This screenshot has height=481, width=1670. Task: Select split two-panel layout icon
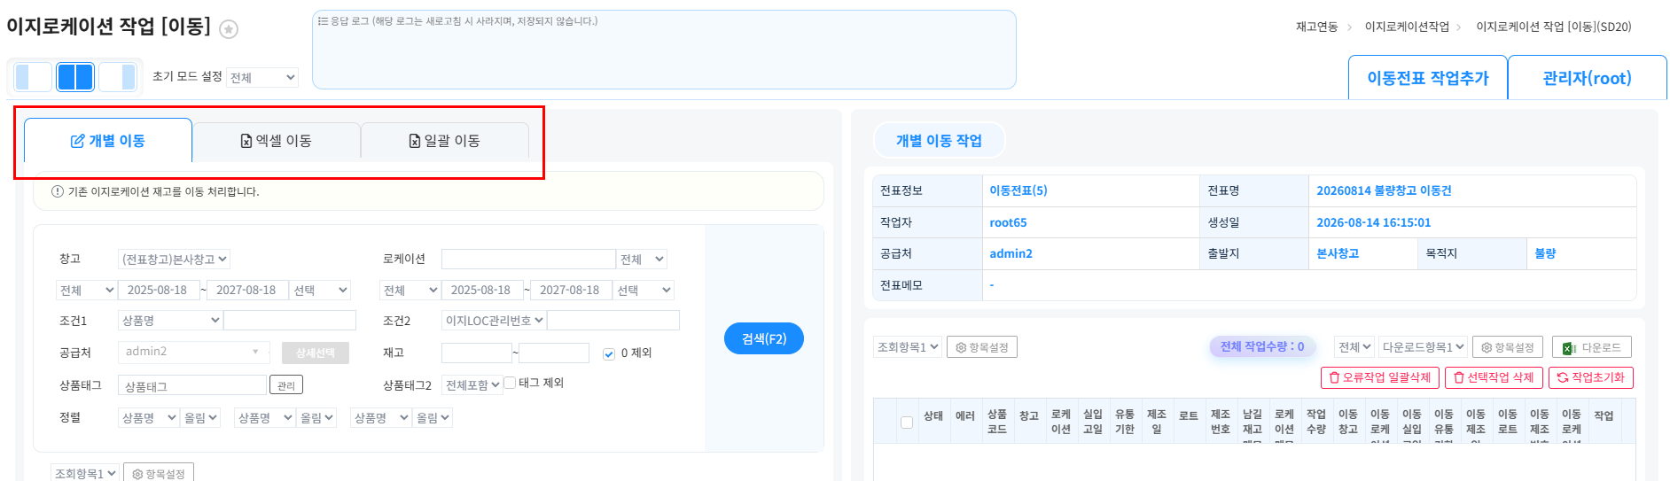(75, 77)
